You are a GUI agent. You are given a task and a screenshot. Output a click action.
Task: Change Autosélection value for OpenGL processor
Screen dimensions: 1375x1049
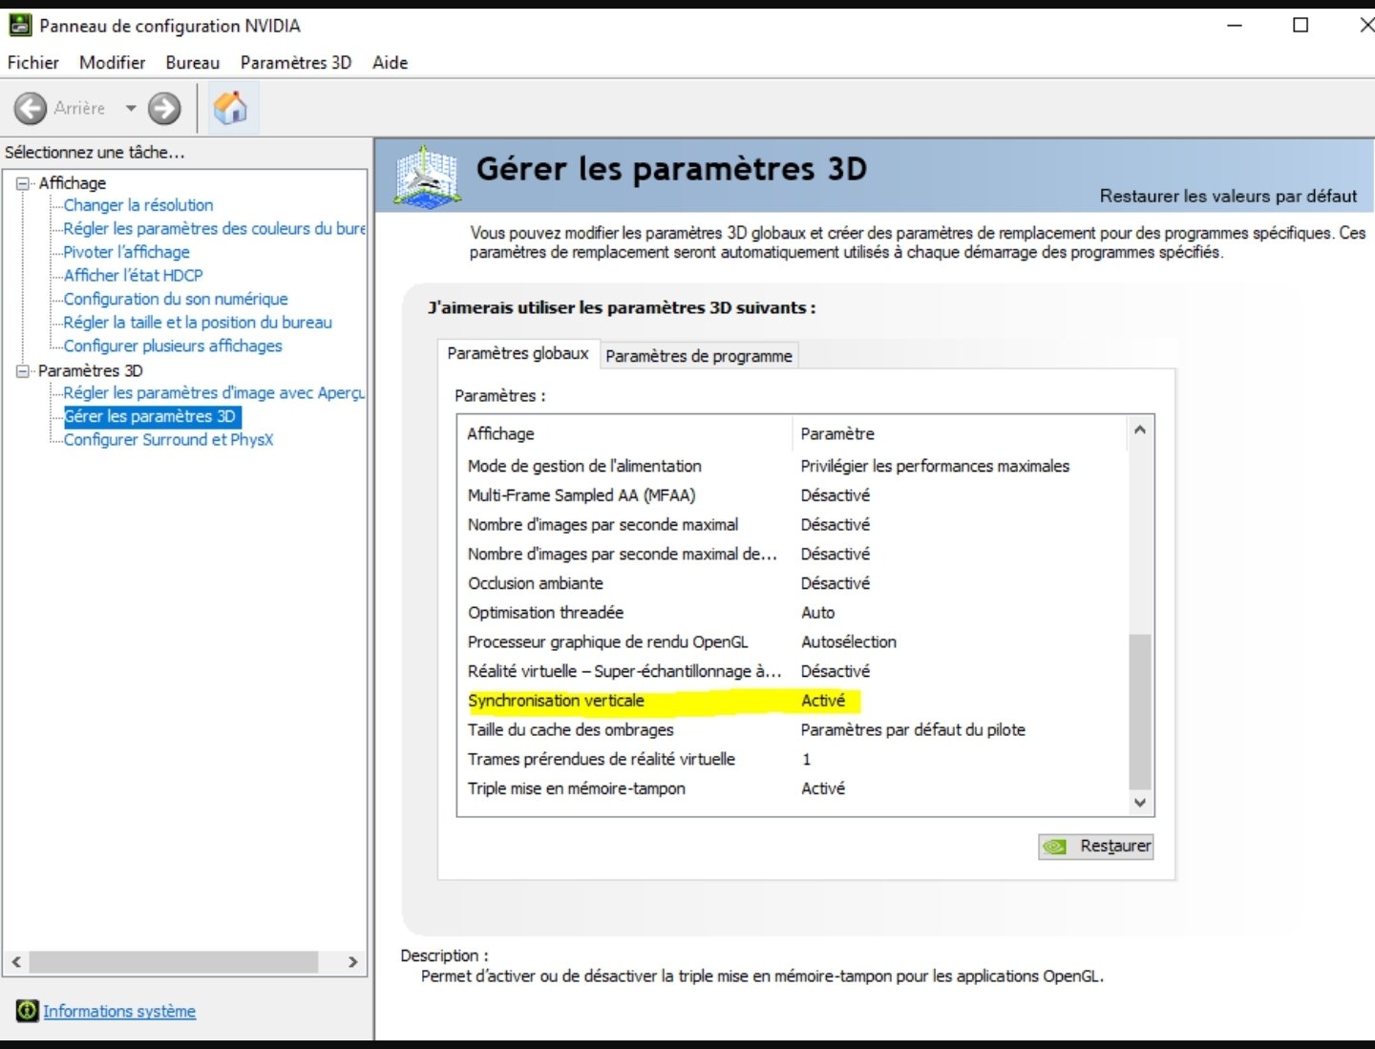pos(849,642)
